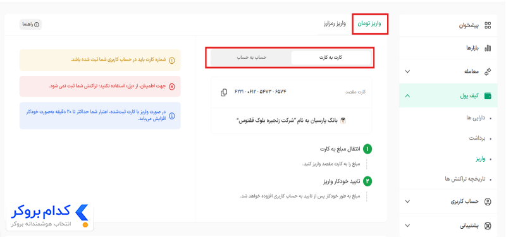Click the yellow card registration warning text
506x237 pixels.
tap(118, 60)
